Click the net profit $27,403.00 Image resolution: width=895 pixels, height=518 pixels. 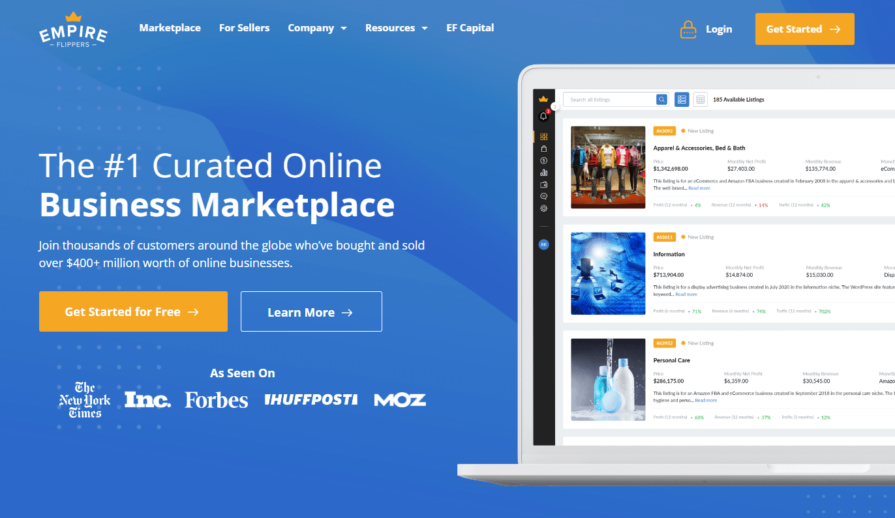tap(741, 169)
